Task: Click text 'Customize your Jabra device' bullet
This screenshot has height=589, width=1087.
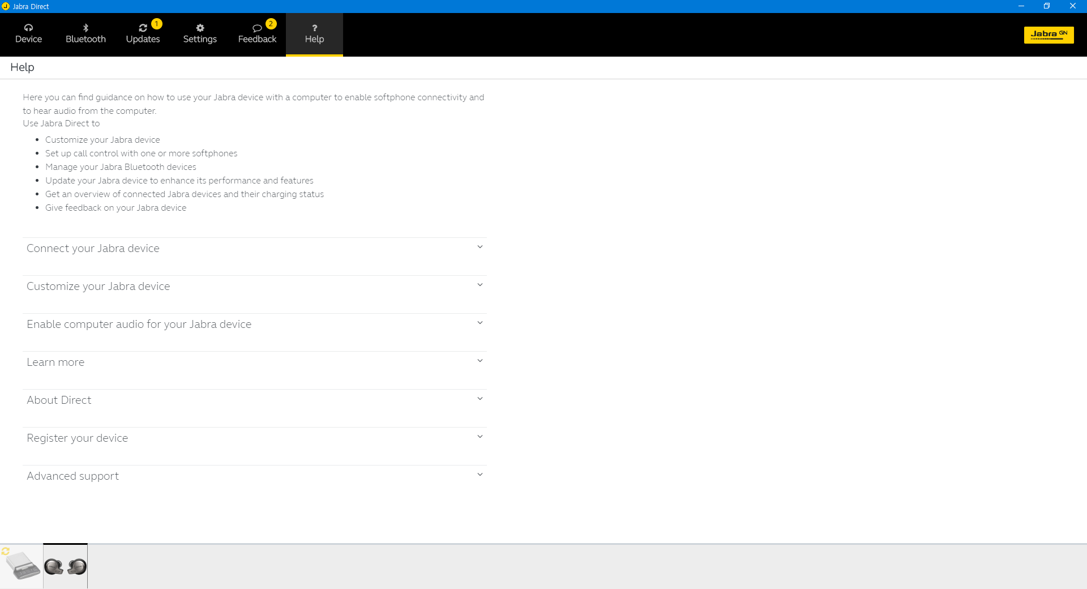Action: [102, 140]
